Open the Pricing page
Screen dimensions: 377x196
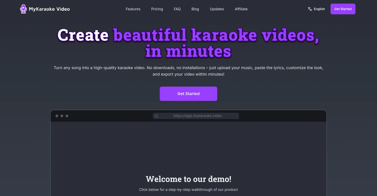click(x=157, y=9)
